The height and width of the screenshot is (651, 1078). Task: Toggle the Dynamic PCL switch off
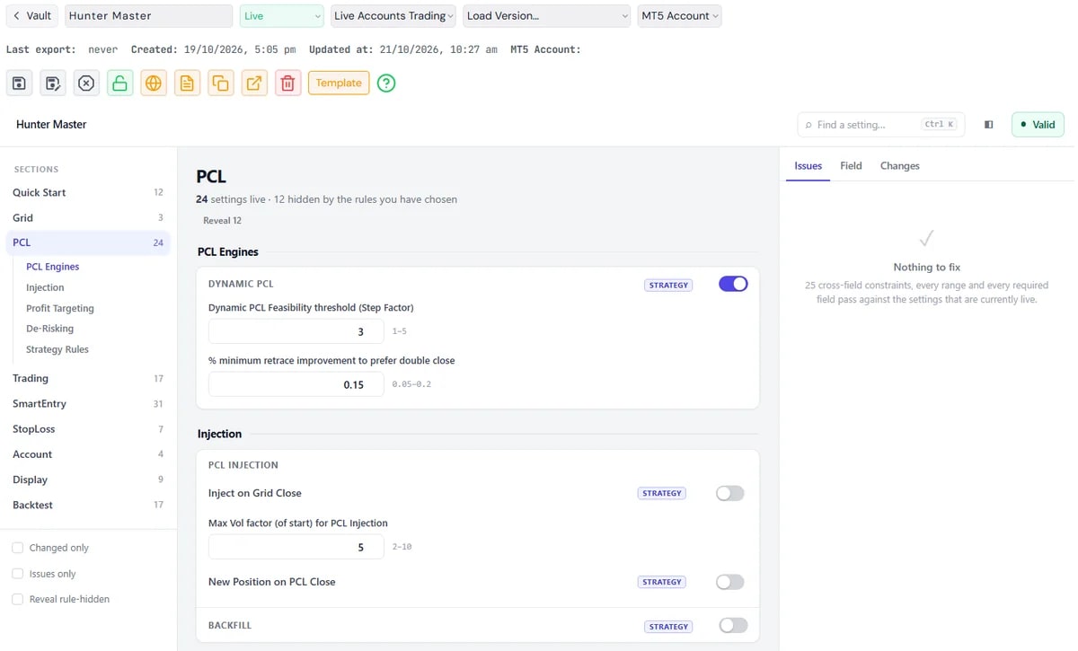pos(733,284)
